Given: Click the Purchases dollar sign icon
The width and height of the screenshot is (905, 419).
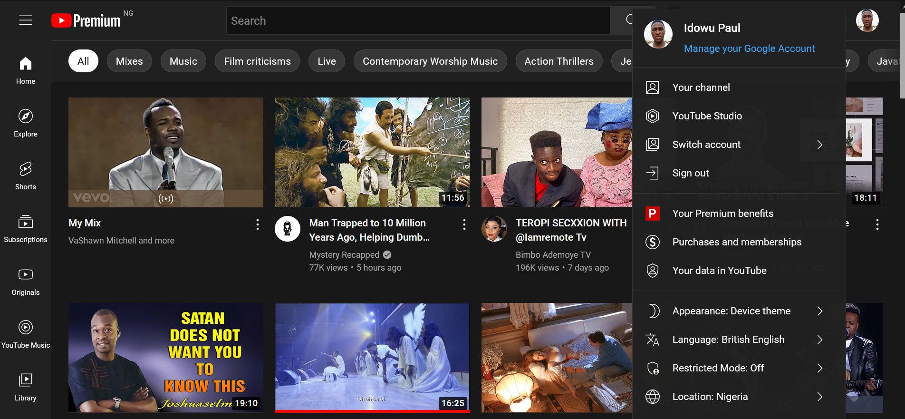Looking at the screenshot, I should (653, 242).
